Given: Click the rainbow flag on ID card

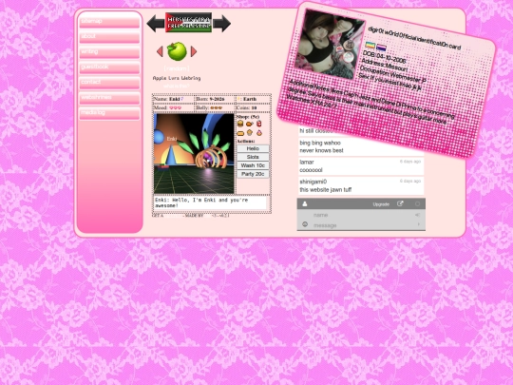Looking at the screenshot, I should [370, 45].
